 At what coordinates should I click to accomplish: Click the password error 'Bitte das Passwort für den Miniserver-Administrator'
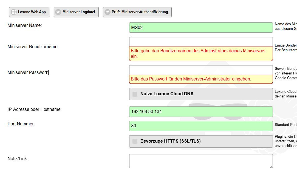[201, 79]
